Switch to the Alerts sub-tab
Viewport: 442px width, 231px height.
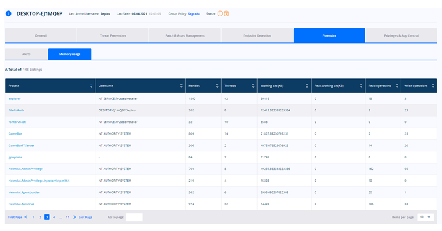pyautogui.click(x=26, y=54)
